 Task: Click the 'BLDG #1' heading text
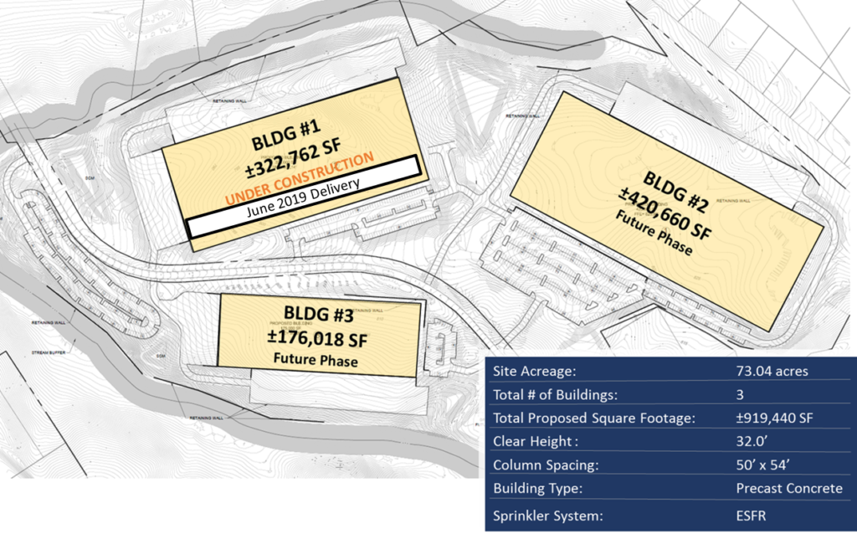coord(286,136)
